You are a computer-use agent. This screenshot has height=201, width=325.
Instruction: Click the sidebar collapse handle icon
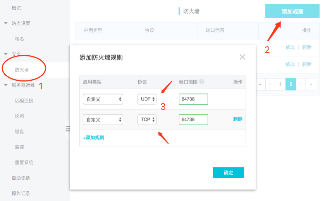[67, 129]
